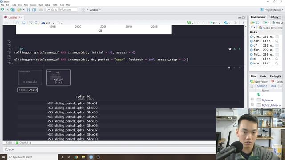
Task: Check the fighter_table.csv checkbox
Action: coord(252,104)
